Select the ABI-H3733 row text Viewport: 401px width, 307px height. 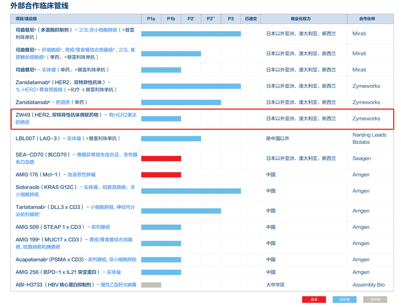(76, 285)
